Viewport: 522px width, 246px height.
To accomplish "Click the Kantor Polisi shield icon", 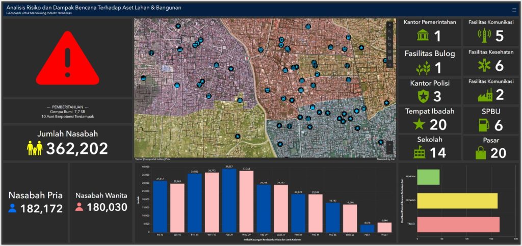I will click(423, 96).
